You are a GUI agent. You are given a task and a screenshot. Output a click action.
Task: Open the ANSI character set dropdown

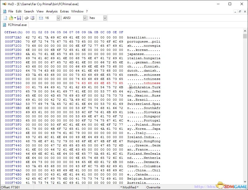tap(85, 18)
